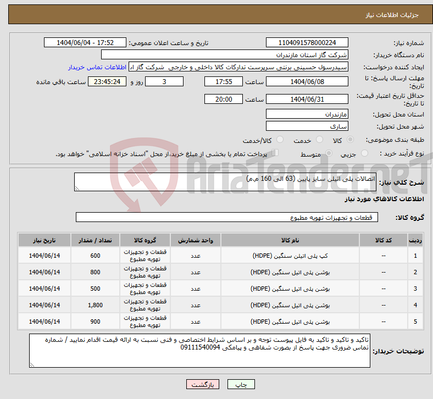This screenshot has height=399, width=433.
Task: Click quantity cell 900 in row 5
Action: tap(95, 322)
